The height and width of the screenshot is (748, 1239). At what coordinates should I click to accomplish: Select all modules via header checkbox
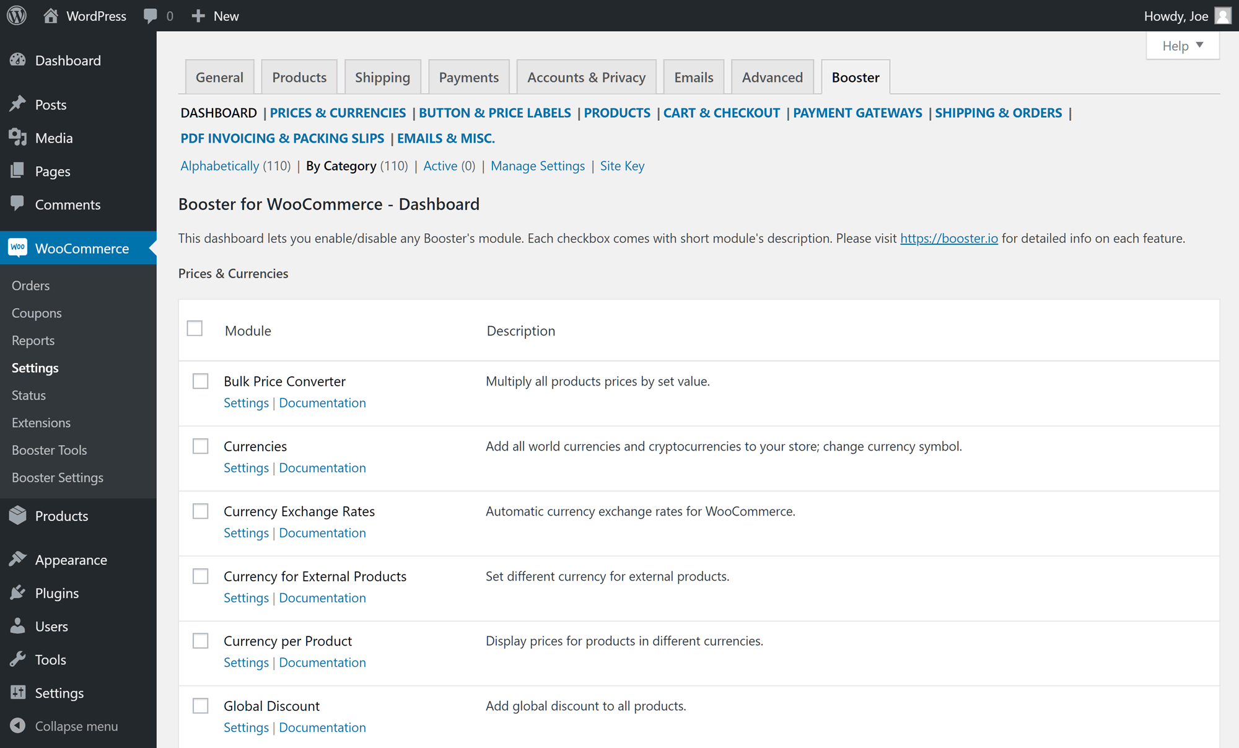tap(195, 328)
